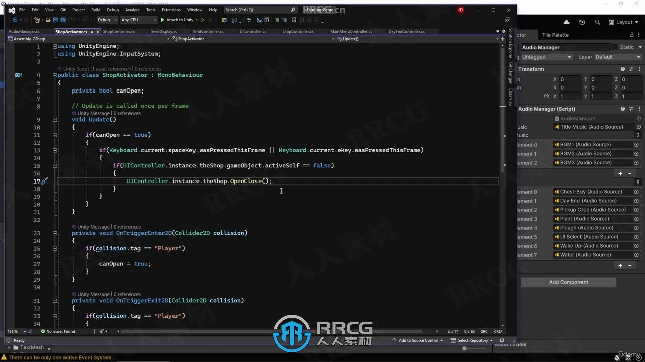This screenshot has height=362, width=645.
Task: Click the minus button below Water element
Action: (x=629, y=265)
